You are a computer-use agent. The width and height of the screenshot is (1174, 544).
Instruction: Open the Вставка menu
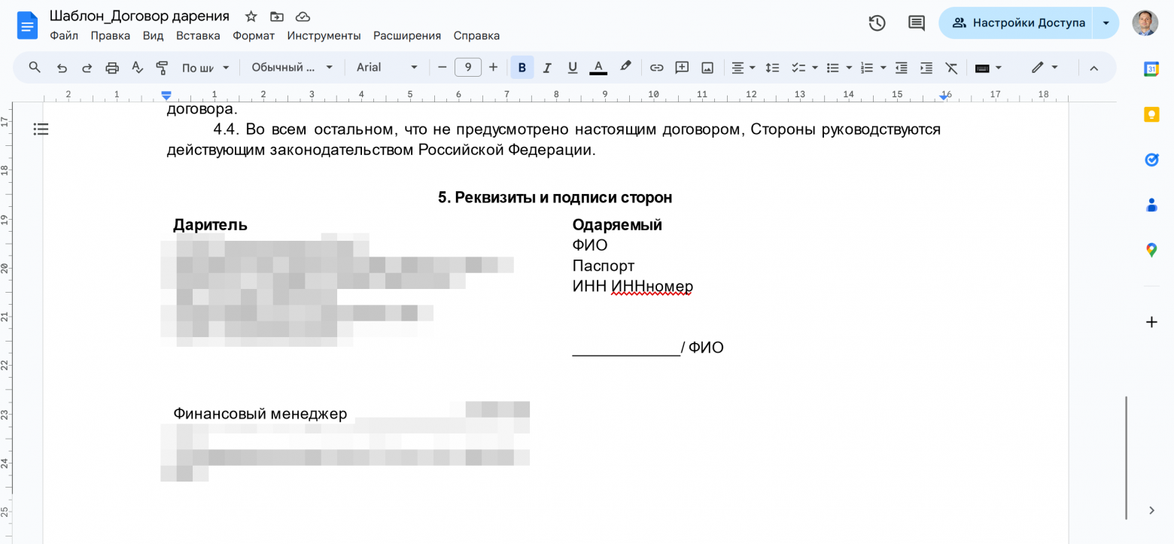(x=198, y=35)
